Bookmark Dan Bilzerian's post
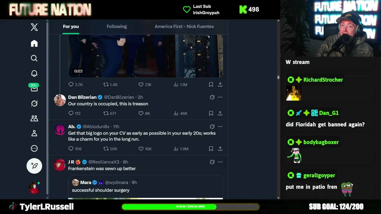 pos(211,113)
